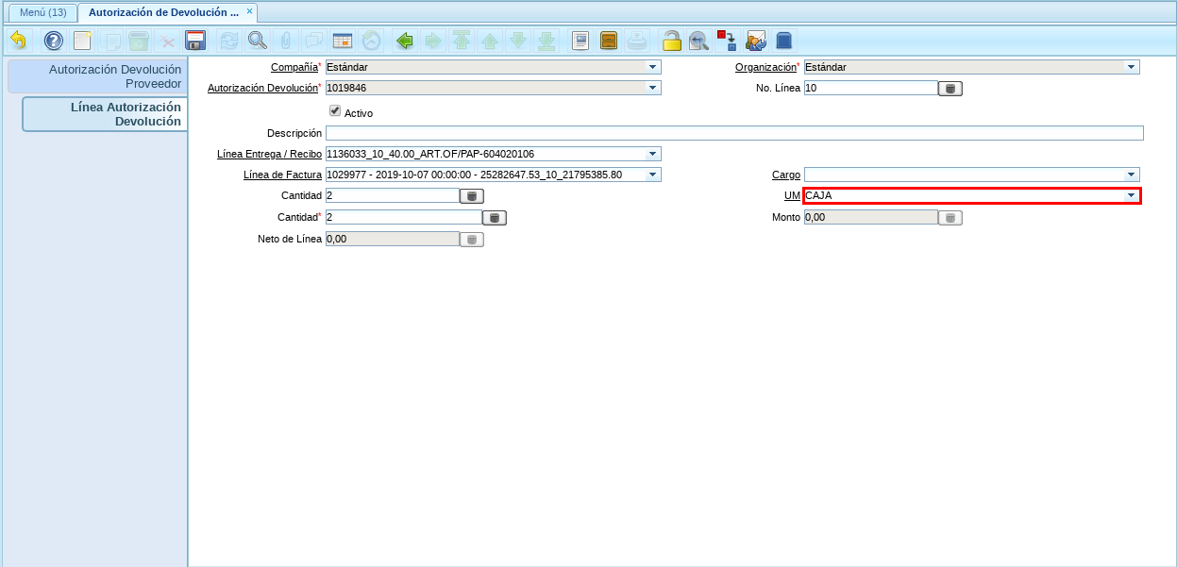Image resolution: width=1177 pixels, height=567 pixels.
Task: Jump to last record icon
Action: tap(546, 41)
